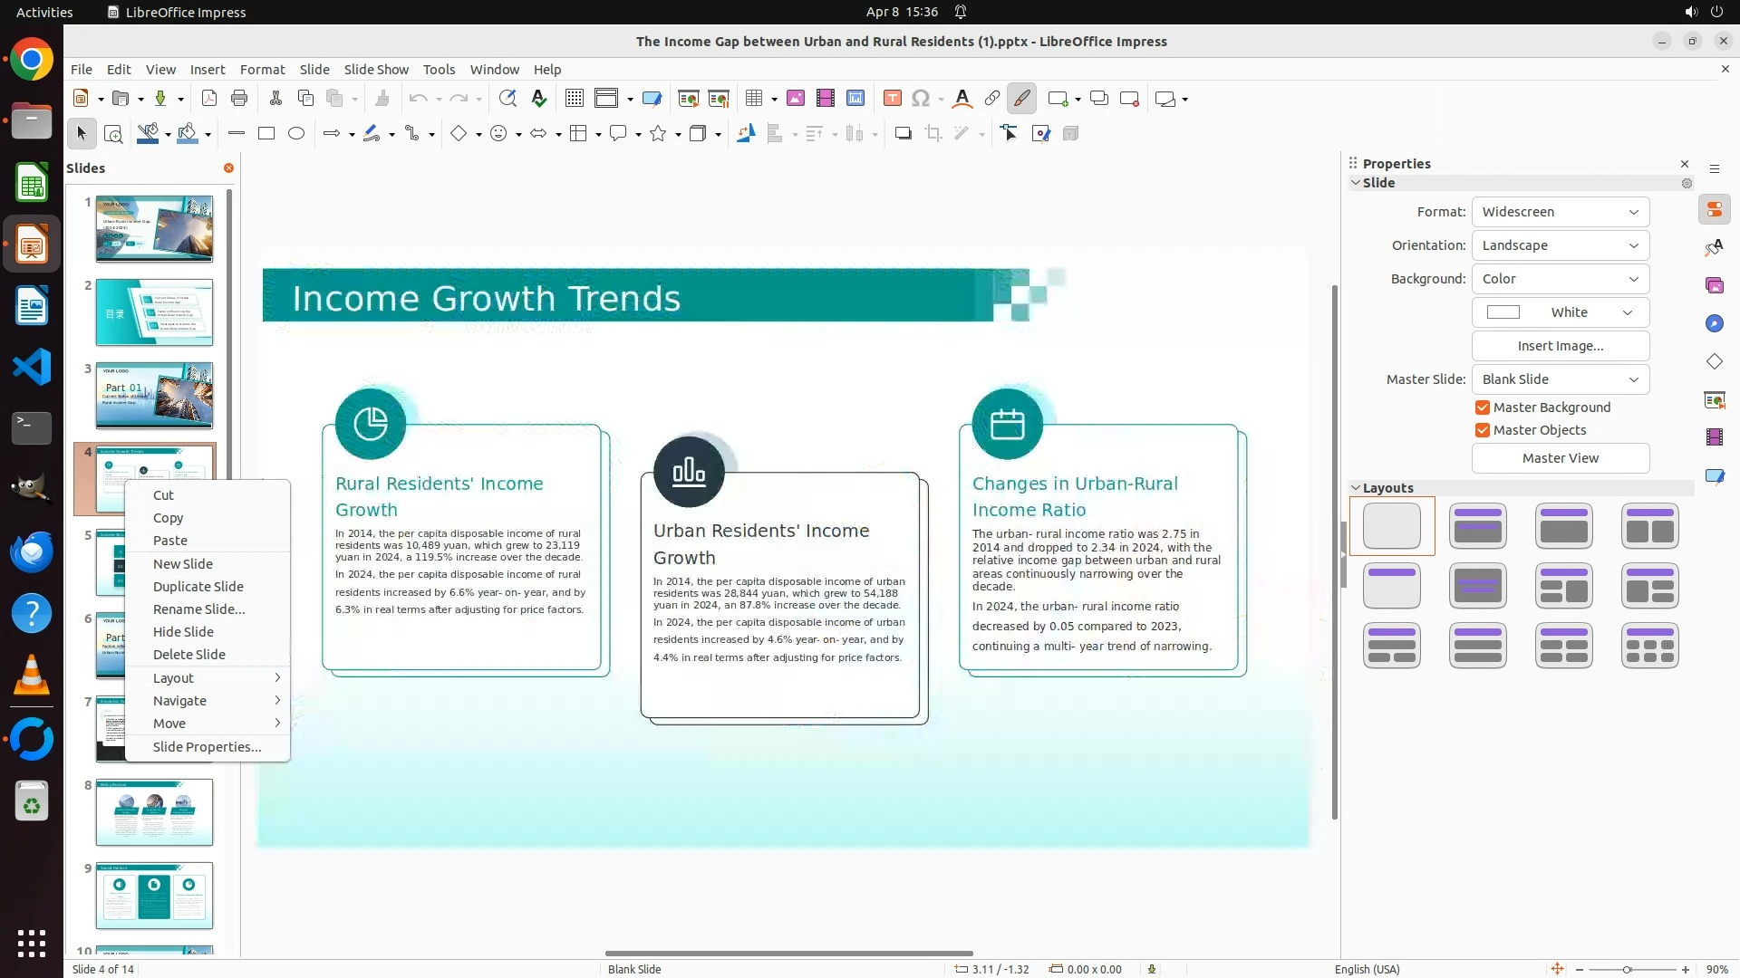The image size is (1740, 978).
Task: Click the Special Character omega icon
Action: (921, 99)
